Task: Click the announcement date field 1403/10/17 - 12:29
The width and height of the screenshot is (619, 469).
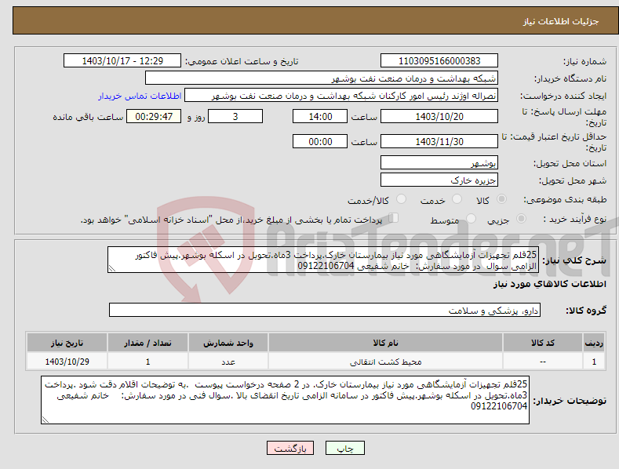Action: (x=122, y=61)
